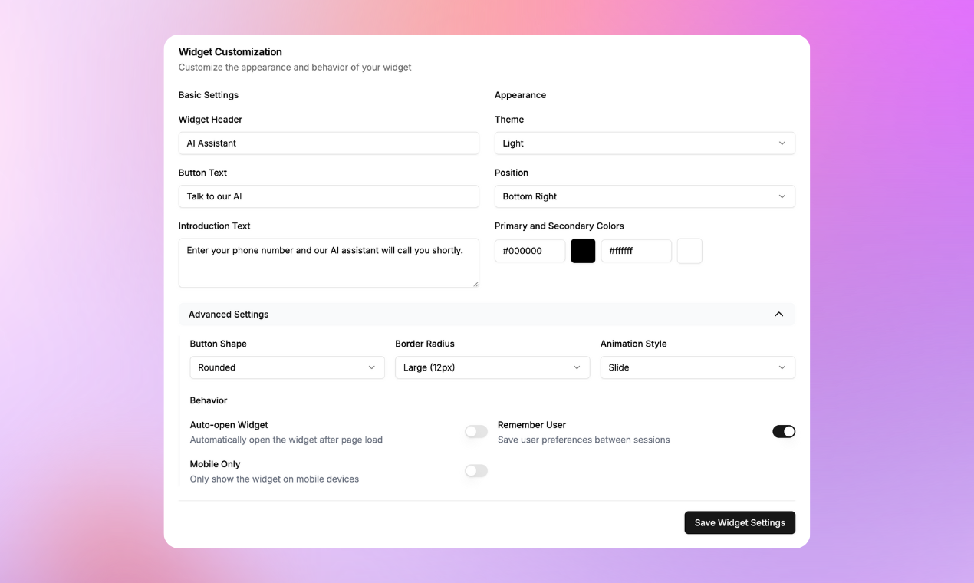Click the Advanced Settings section header
Viewport: 974px width, 583px height.
coord(486,315)
